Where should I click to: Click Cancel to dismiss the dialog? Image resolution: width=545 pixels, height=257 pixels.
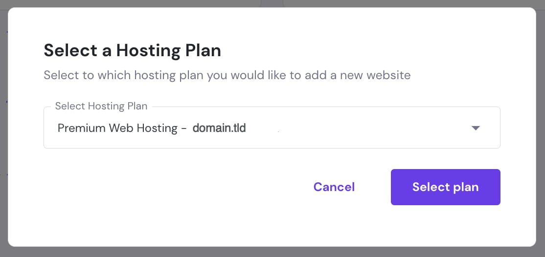point(334,187)
